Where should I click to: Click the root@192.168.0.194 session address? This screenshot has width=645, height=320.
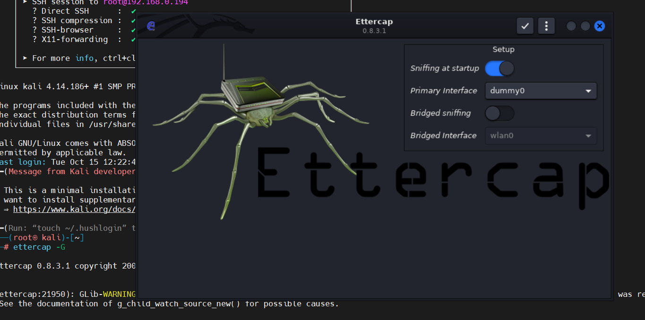[146, 2]
